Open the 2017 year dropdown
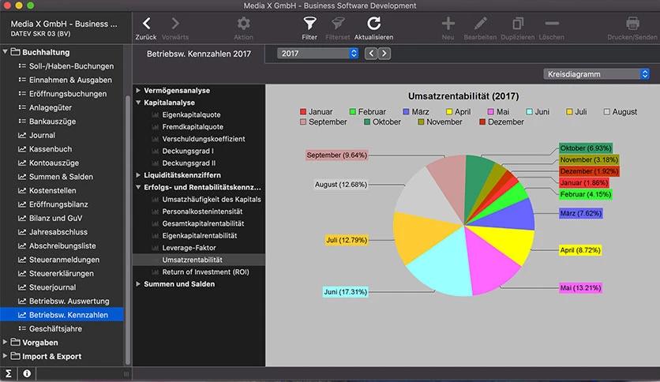660x382 pixels. click(318, 54)
